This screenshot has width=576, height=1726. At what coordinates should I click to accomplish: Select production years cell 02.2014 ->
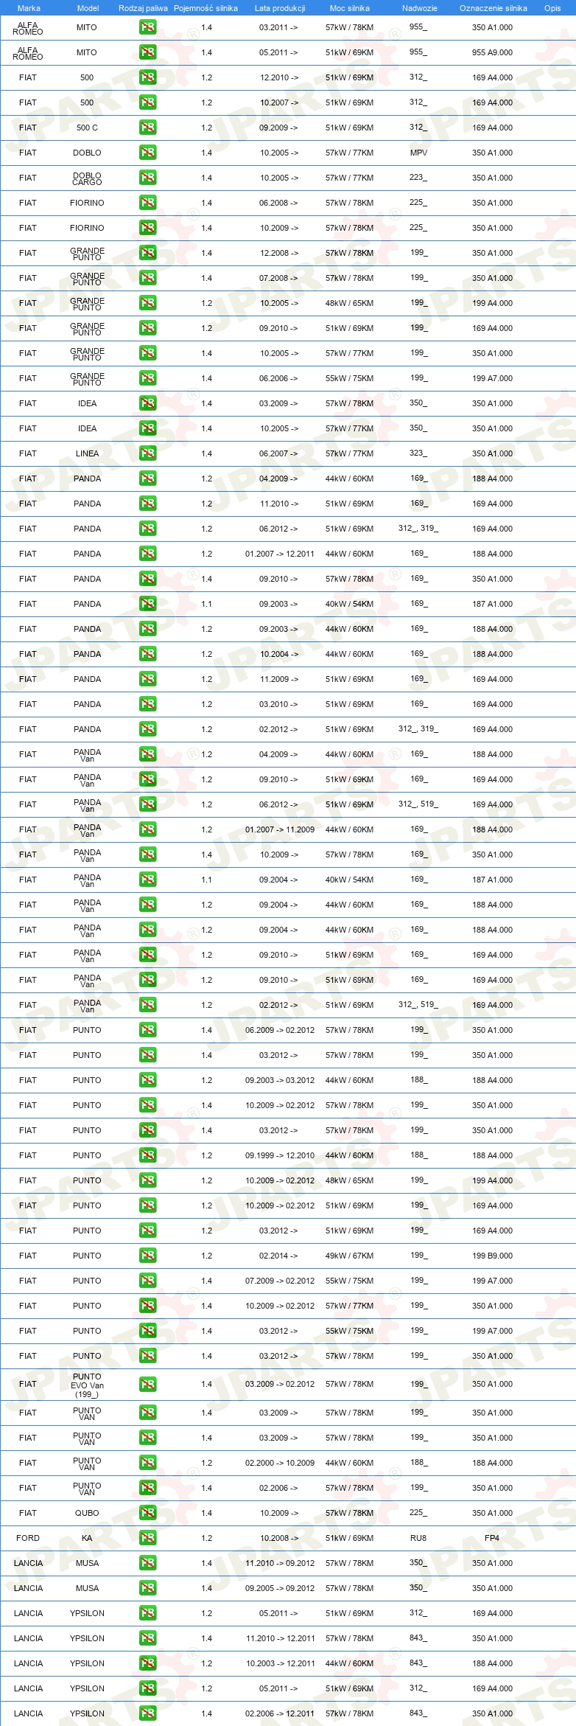click(x=279, y=1256)
